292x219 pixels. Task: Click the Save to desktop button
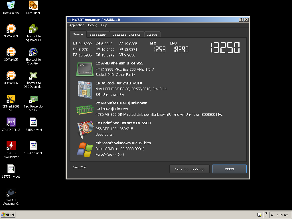click(x=189, y=169)
